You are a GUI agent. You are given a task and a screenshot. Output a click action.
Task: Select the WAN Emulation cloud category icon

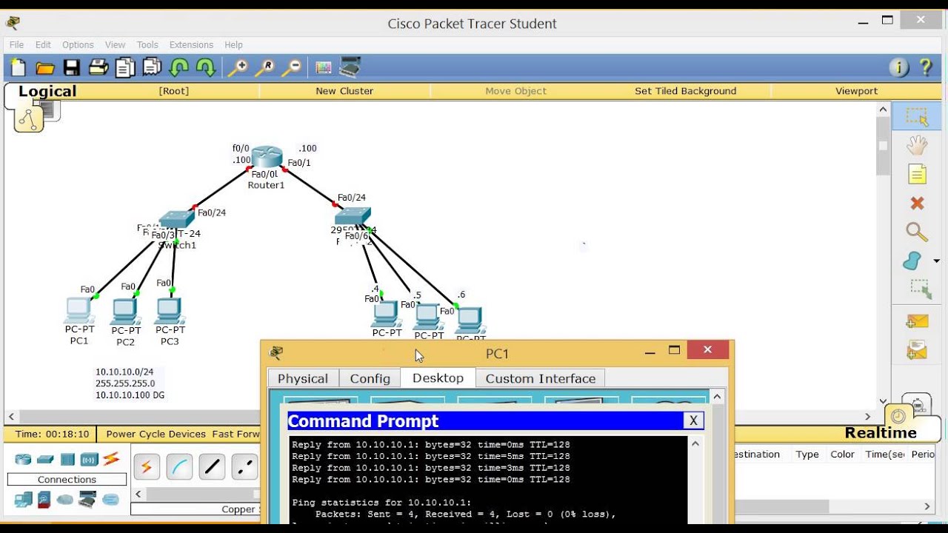66,500
